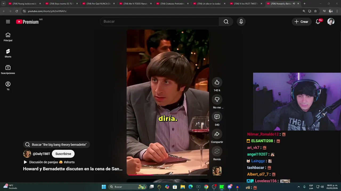This screenshot has width=341, height=191.
Task: Switch to Por Qué NUNCA tab
Action: point(99,4)
